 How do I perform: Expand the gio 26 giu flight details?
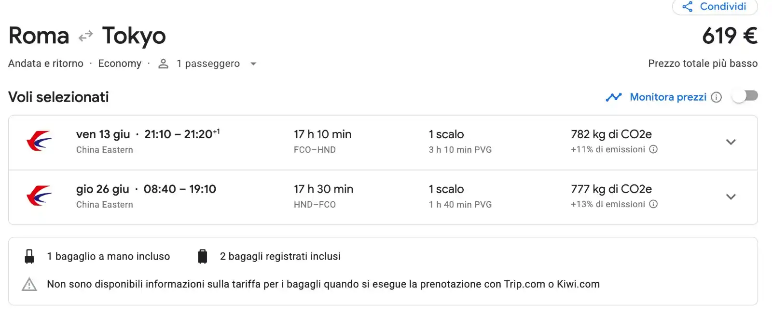click(731, 197)
